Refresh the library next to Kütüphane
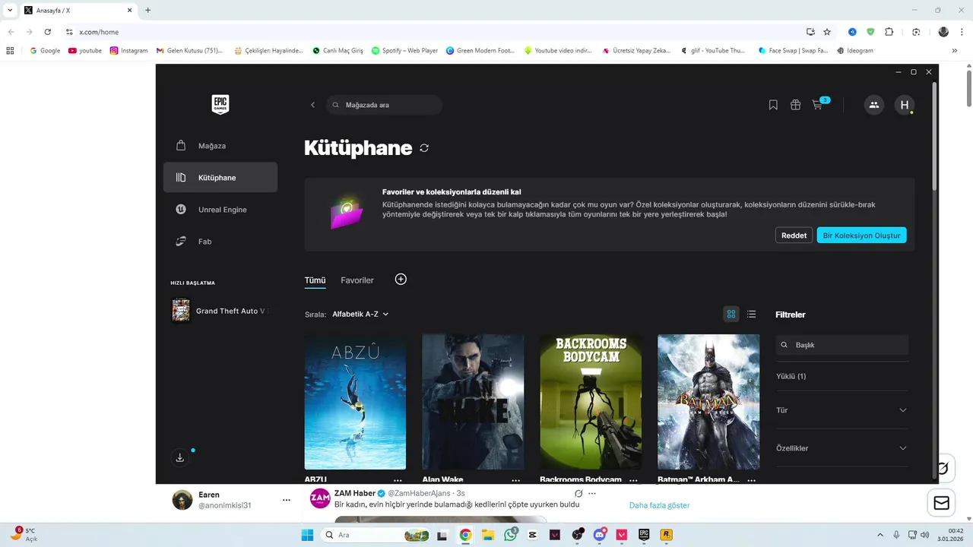The height and width of the screenshot is (547, 973). coord(424,148)
